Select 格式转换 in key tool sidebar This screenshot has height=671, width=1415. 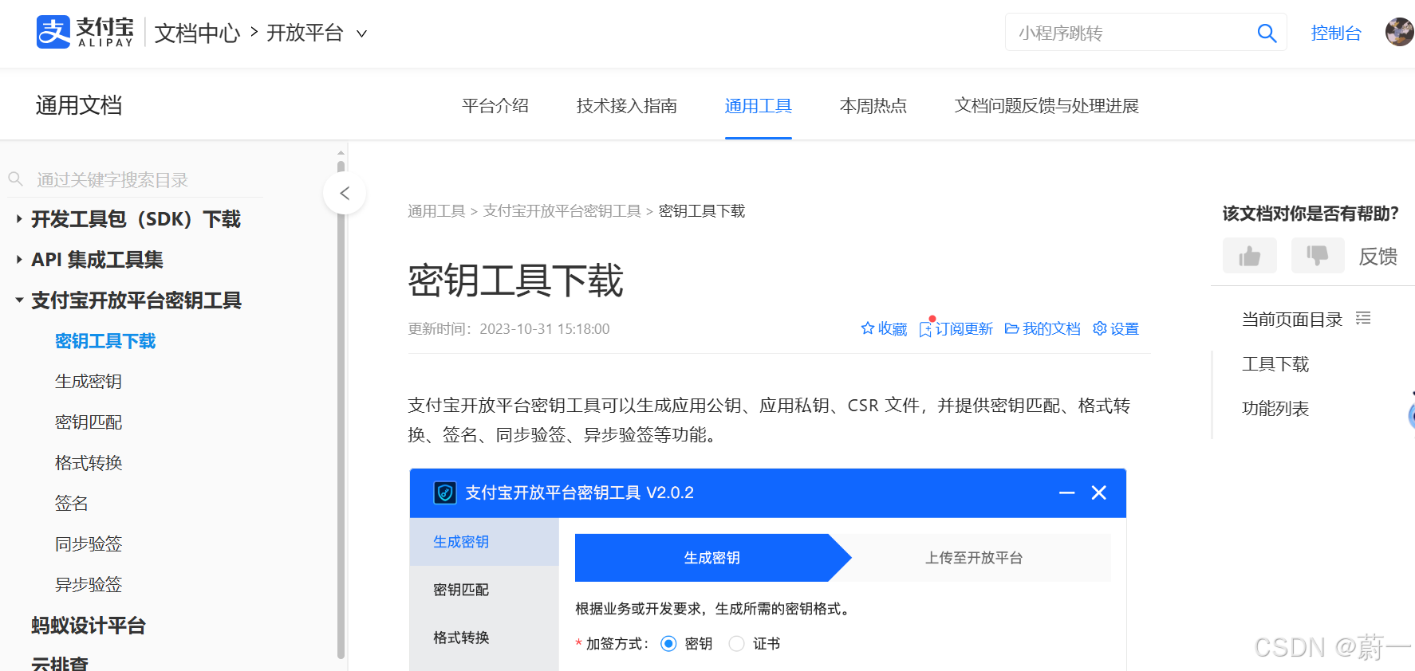click(x=484, y=638)
